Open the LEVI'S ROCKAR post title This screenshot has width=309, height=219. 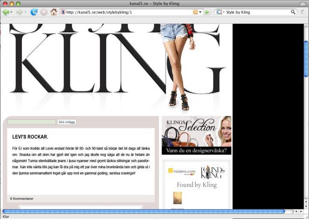[30, 137]
